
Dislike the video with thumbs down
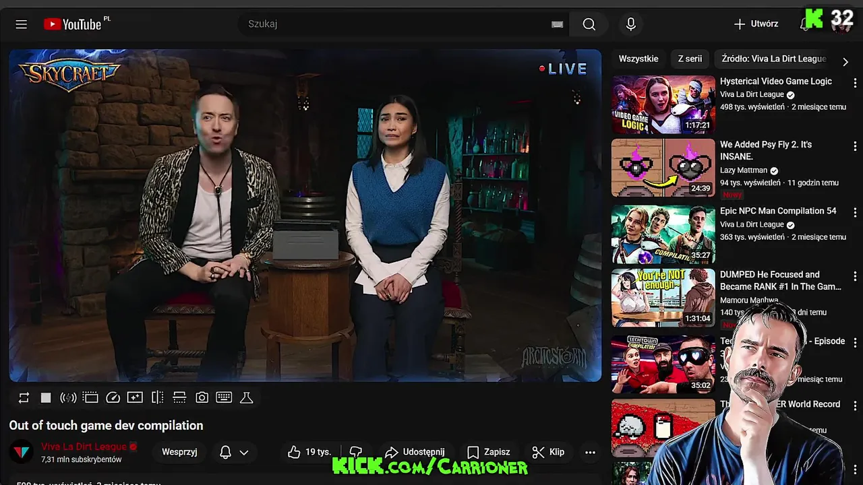tap(356, 452)
